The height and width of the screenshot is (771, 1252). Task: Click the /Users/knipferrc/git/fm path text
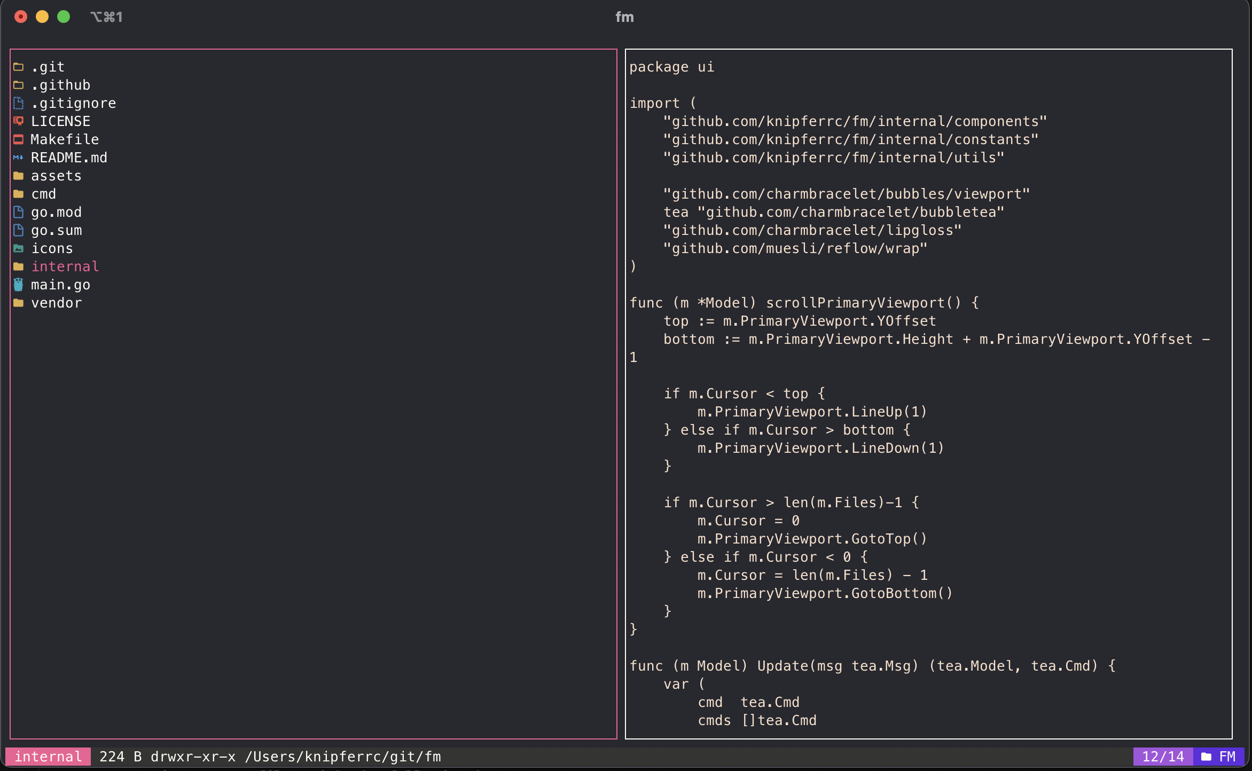pos(342,757)
